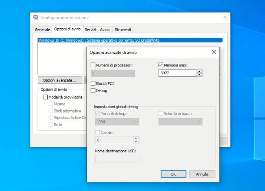Enable Numero di processori checkbox
Viewport: 265px width, 191px height.
(x=93, y=65)
